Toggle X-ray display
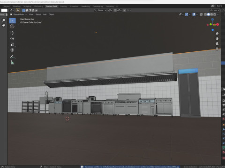 (201, 14)
